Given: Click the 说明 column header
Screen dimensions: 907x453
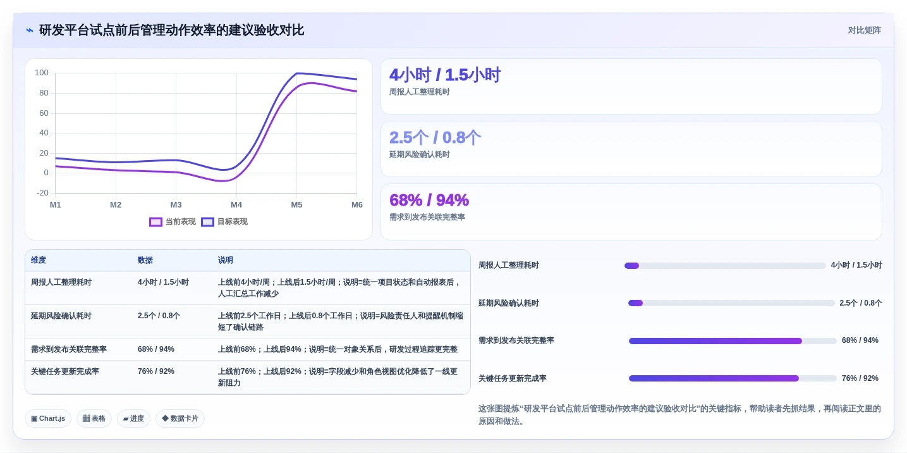Looking at the screenshot, I should tap(226, 261).
